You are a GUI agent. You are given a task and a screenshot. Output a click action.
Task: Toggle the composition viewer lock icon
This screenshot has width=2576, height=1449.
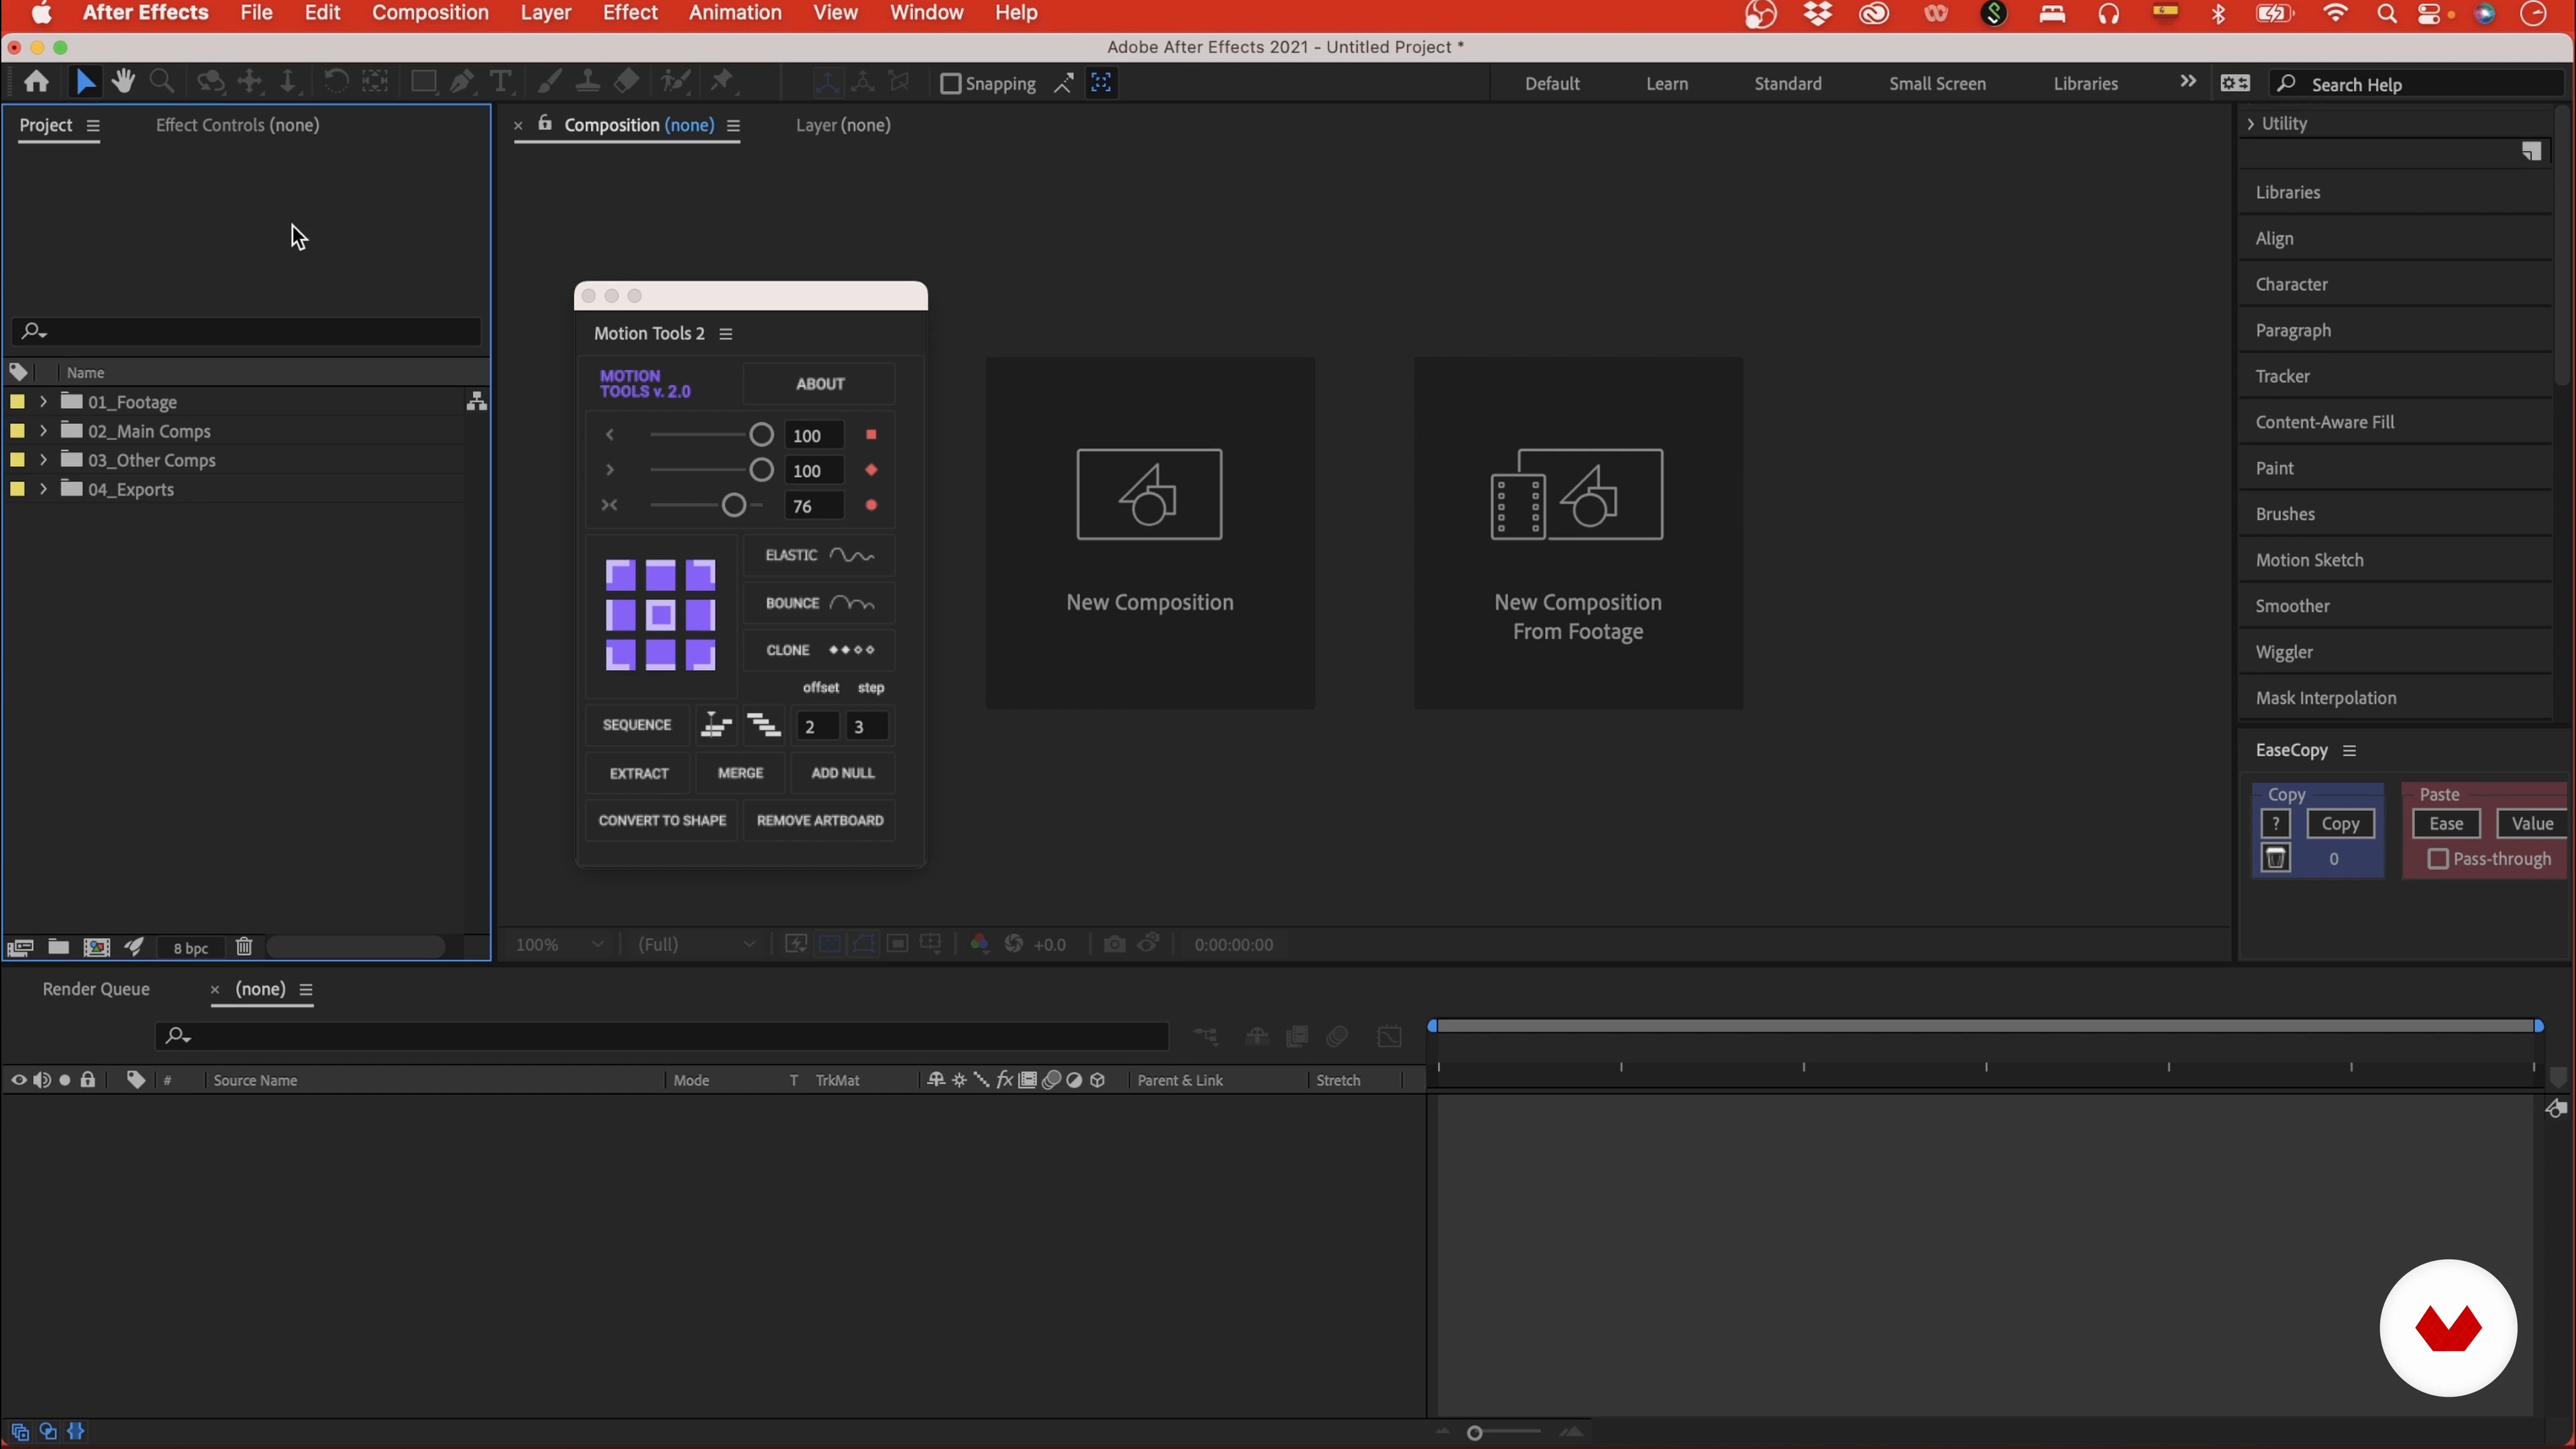point(545,123)
